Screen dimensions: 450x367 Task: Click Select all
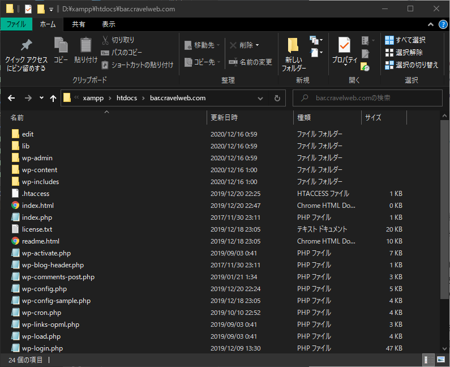coord(405,40)
